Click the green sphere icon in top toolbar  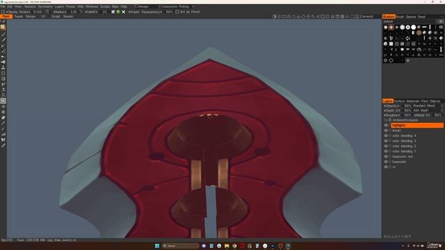(118, 12)
